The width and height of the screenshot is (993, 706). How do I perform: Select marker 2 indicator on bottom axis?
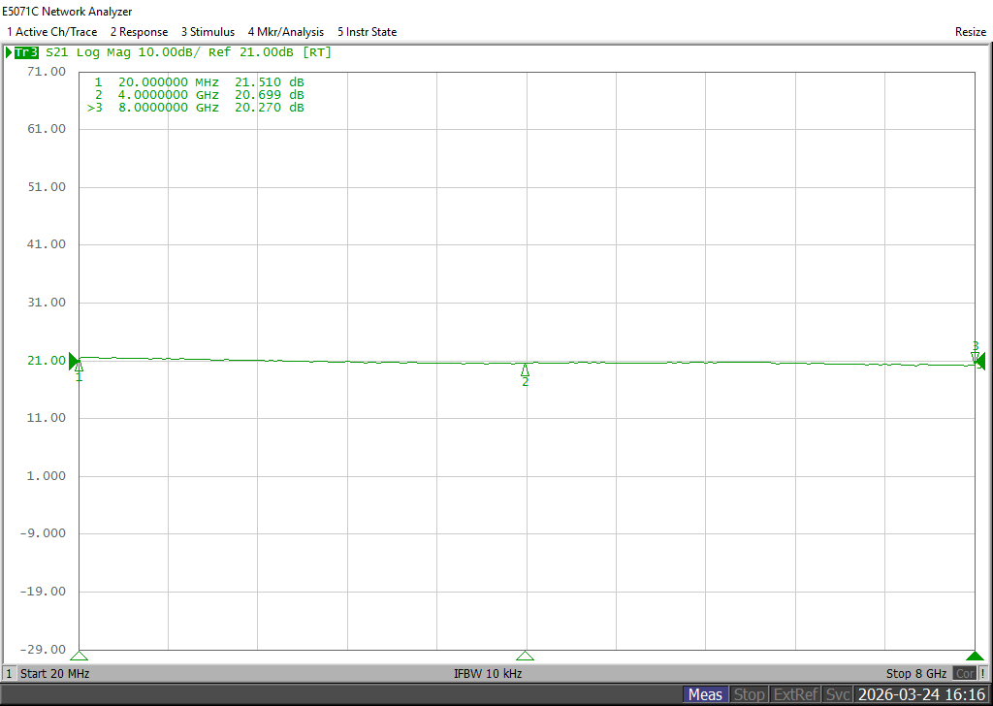[525, 656]
